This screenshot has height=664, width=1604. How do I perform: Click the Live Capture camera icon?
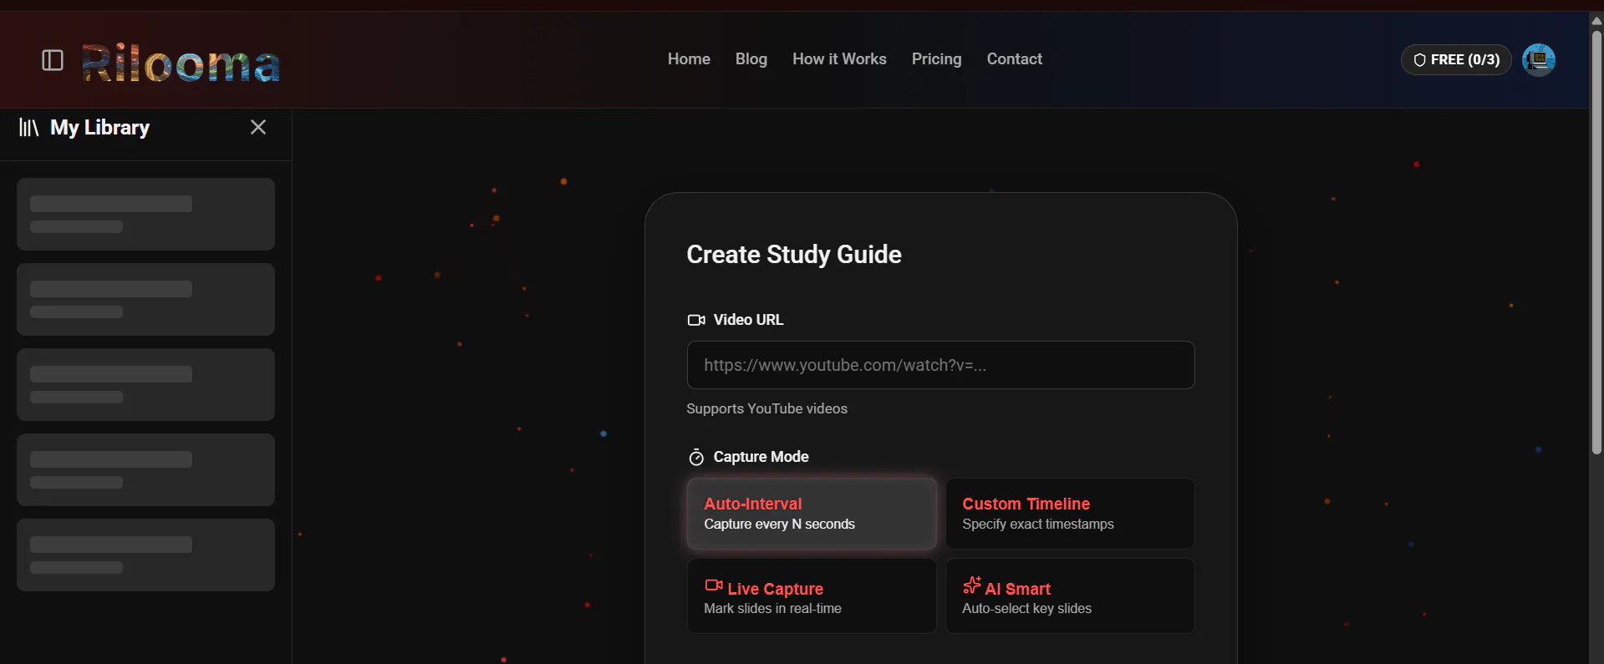[x=714, y=585]
